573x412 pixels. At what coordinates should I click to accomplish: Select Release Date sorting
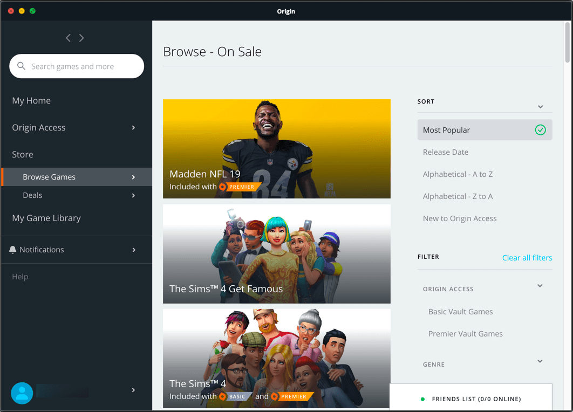[446, 152]
